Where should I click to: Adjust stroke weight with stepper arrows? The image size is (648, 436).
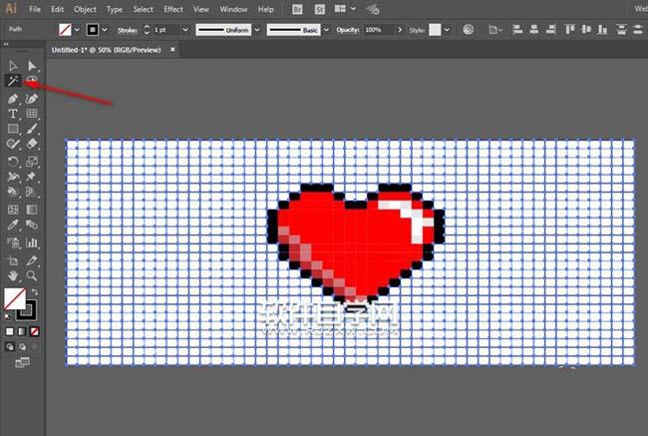147,29
